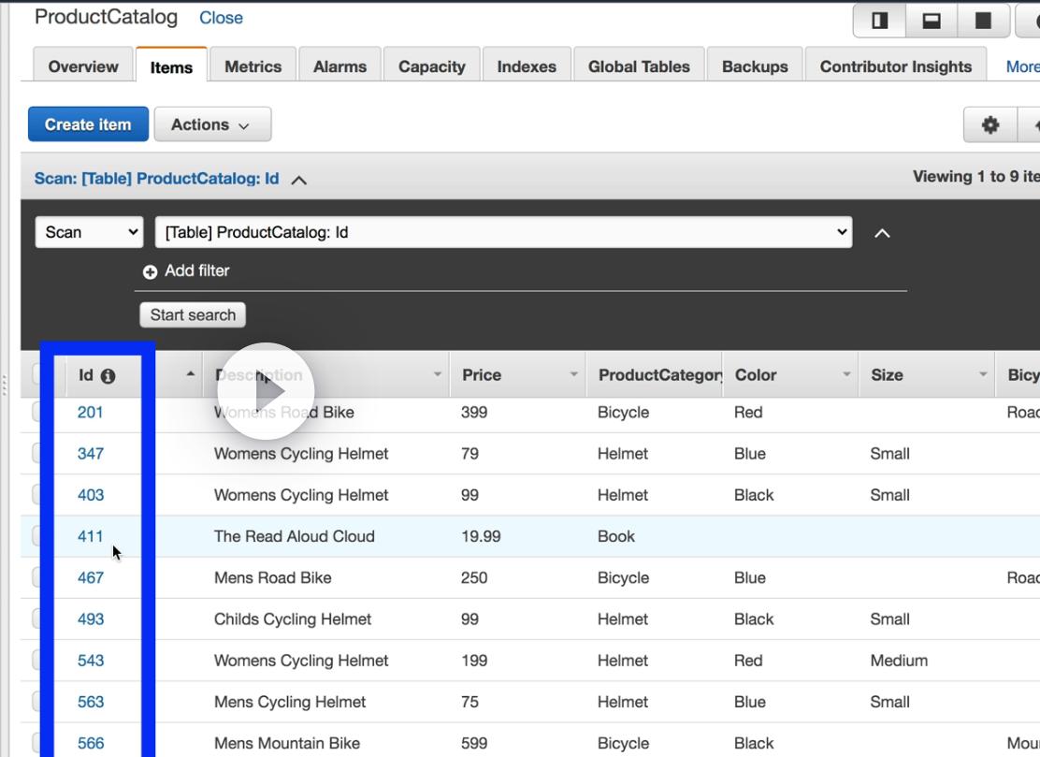Click the Id column ascending sort arrow
Image resolution: width=1040 pixels, height=757 pixels.
coord(191,374)
